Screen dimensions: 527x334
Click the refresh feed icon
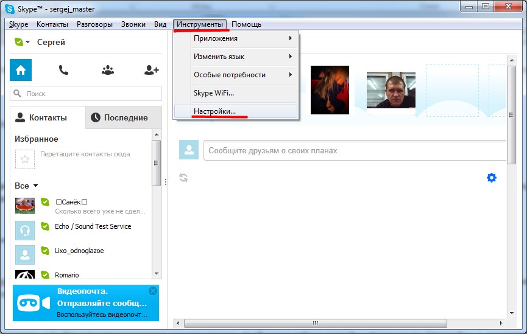coord(183,177)
